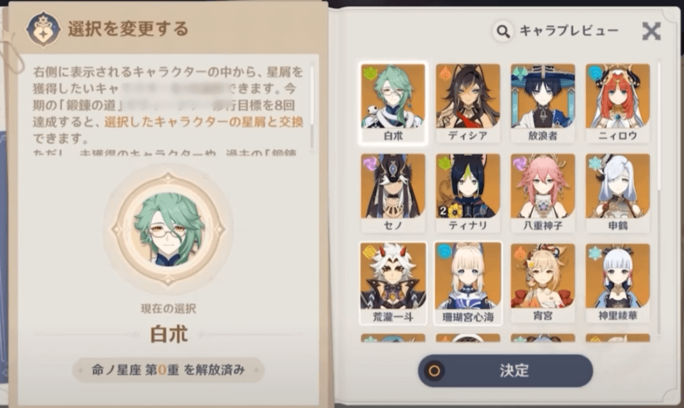Select the 白朮 character portrait in grid
Screen dimensions: 684x408
[392, 103]
